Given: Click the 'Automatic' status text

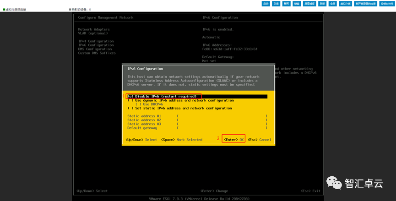Looking at the screenshot, I should (211, 37).
